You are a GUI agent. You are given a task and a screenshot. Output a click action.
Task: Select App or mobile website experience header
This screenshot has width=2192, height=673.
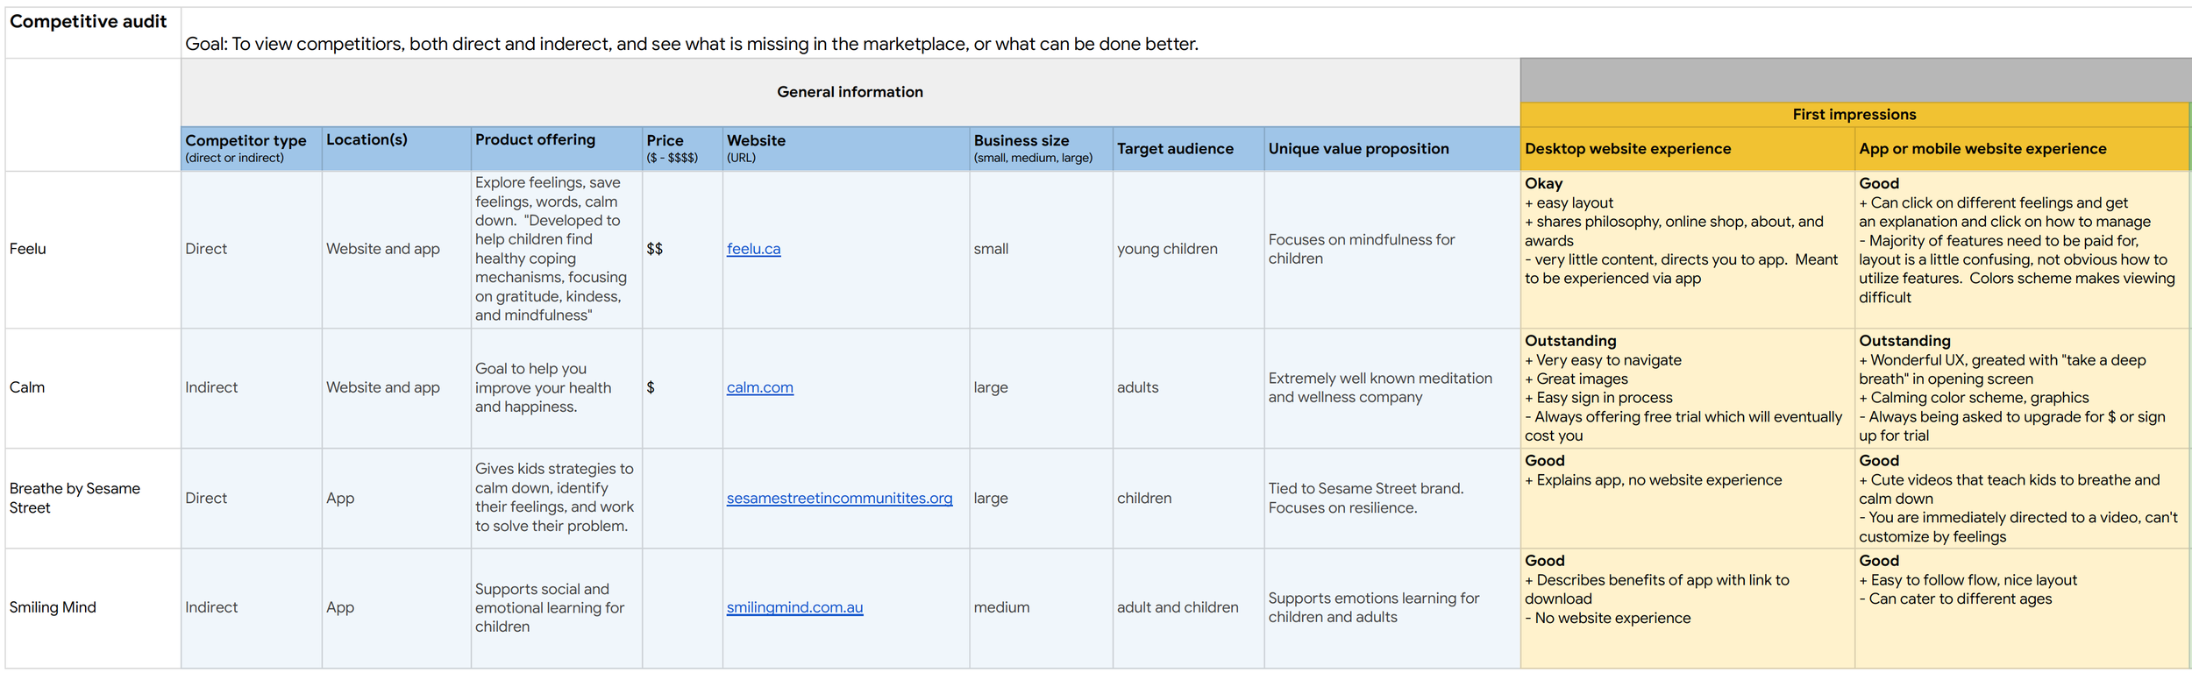pyautogui.click(x=2022, y=148)
